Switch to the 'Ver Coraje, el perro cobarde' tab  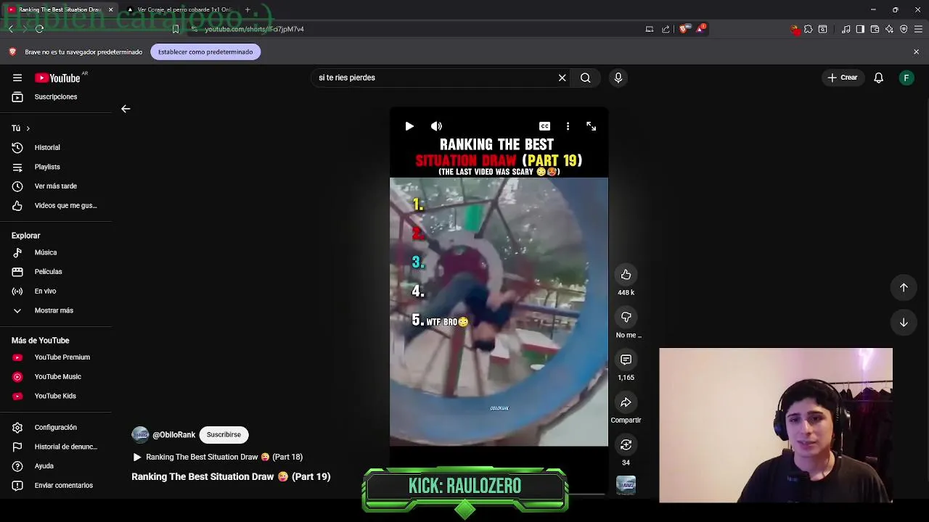tap(179, 9)
